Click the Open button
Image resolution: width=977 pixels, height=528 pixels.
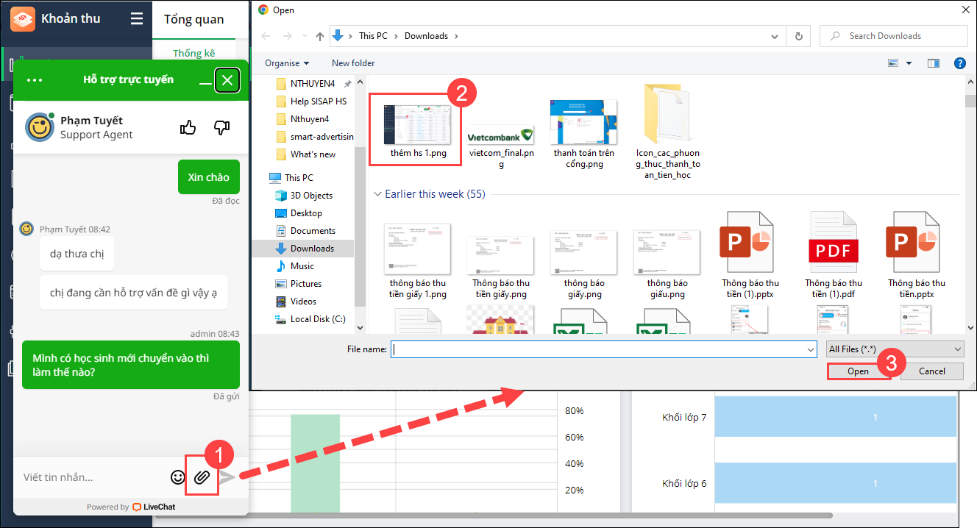pos(858,371)
